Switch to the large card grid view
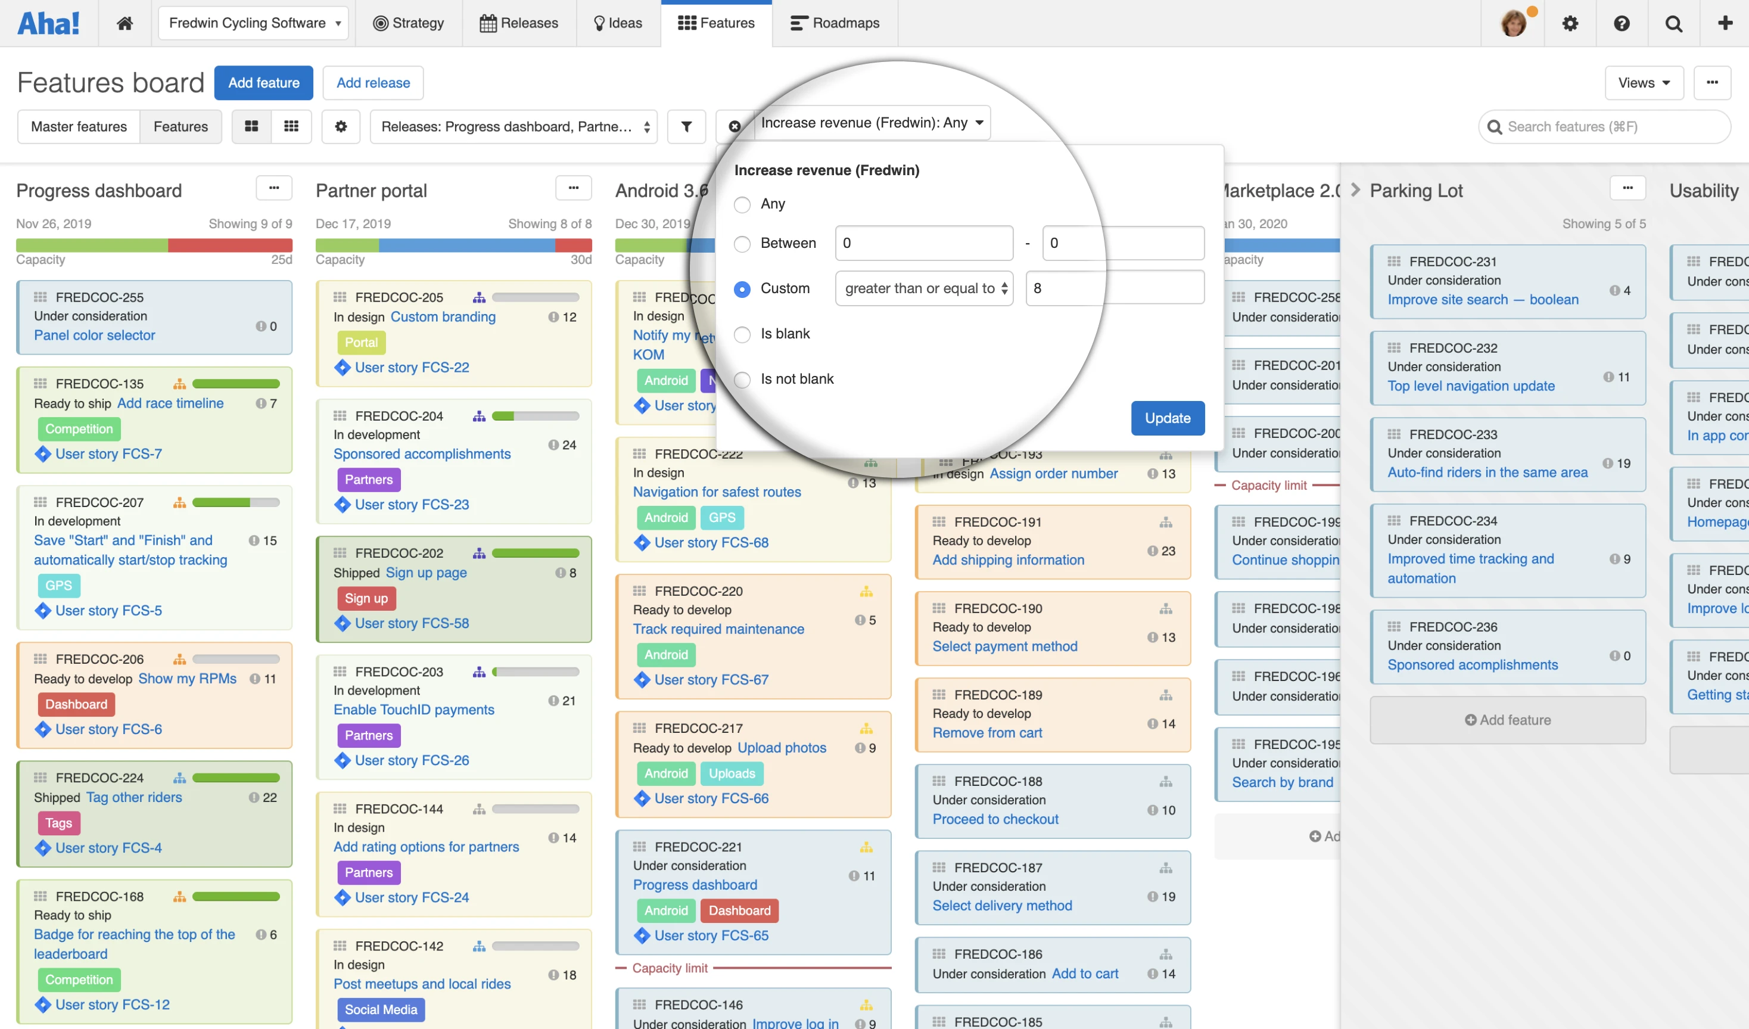 tap(252, 126)
